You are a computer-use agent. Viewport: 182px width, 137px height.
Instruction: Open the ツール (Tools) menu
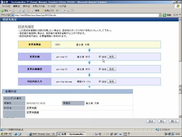(51, 6)
